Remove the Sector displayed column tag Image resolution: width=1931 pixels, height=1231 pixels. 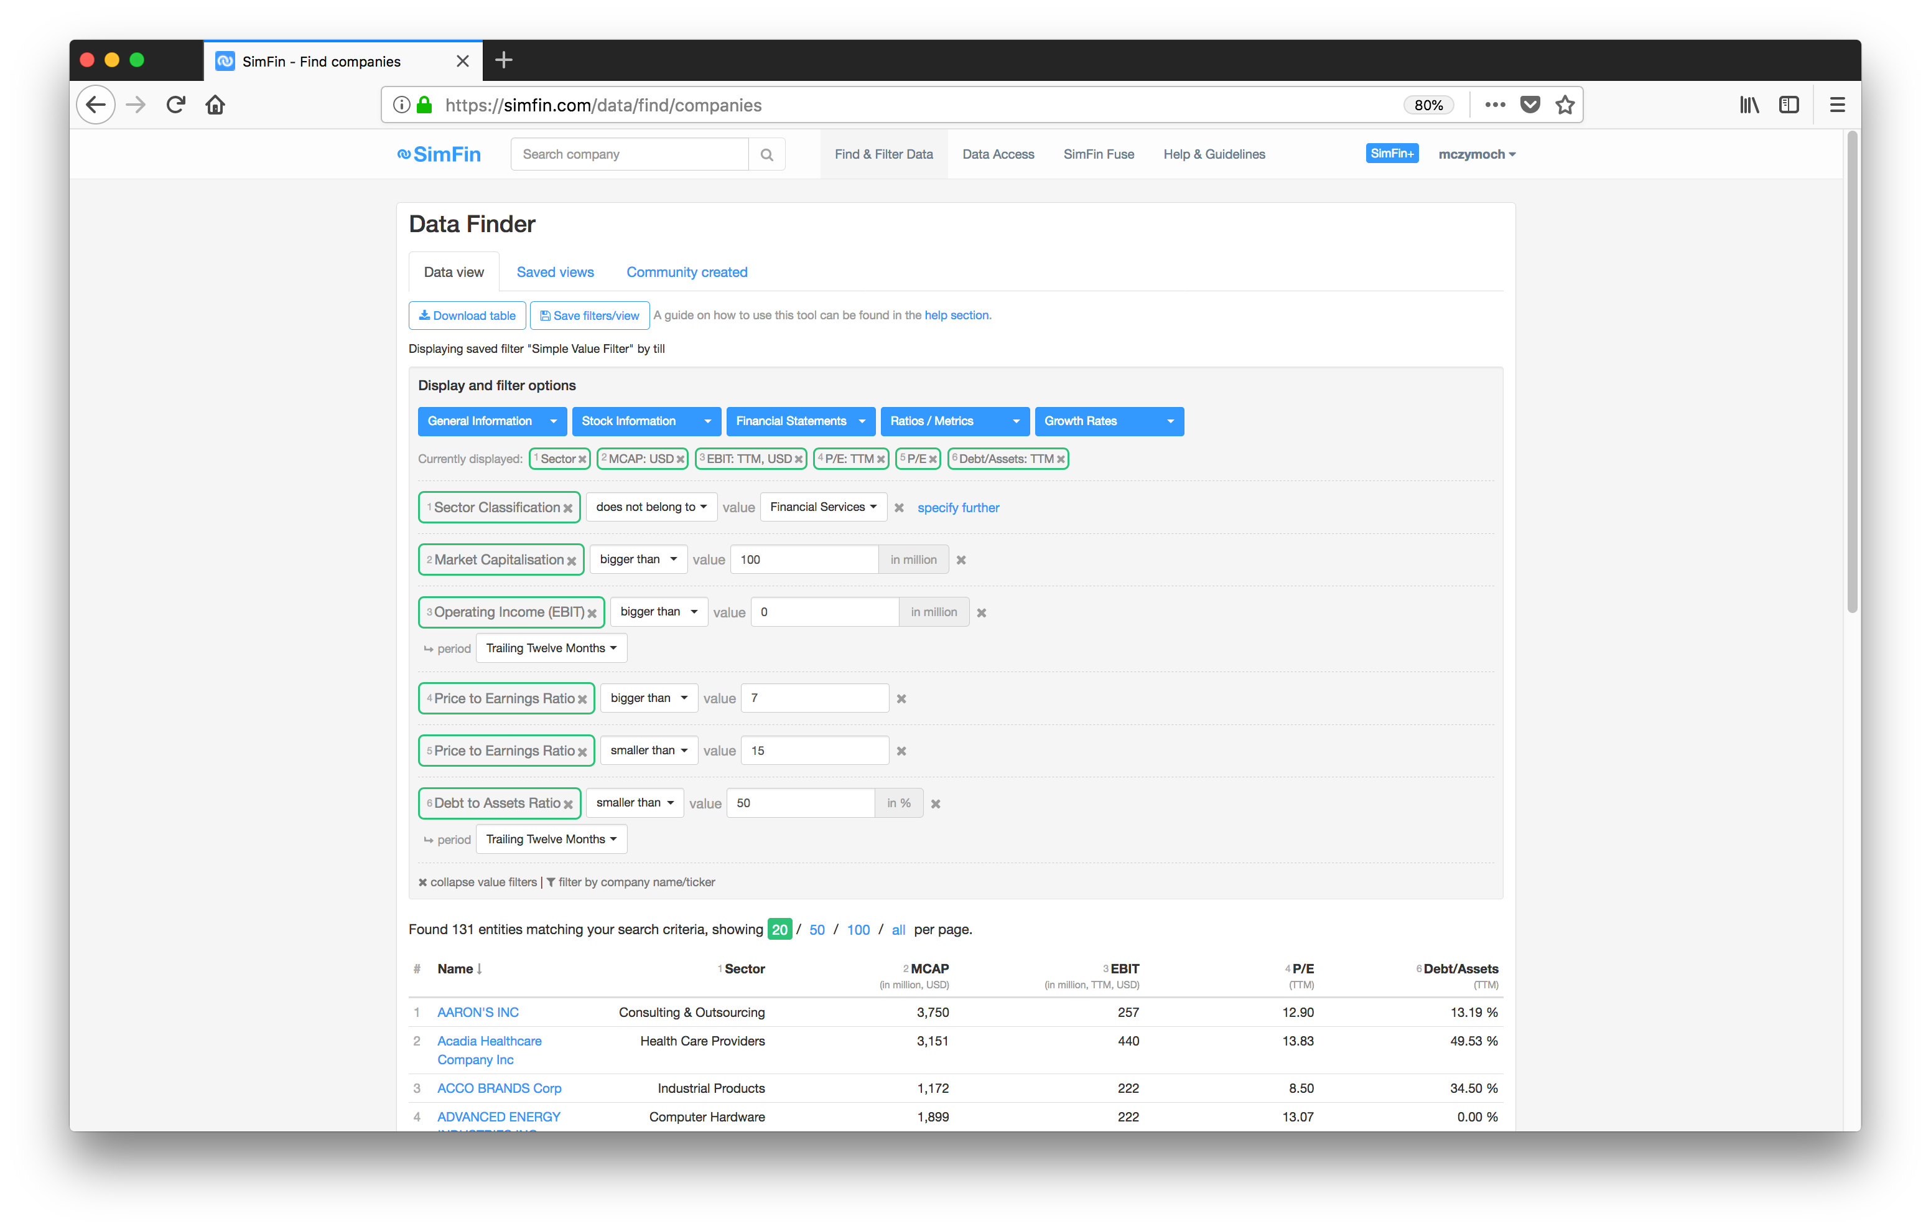582,460
